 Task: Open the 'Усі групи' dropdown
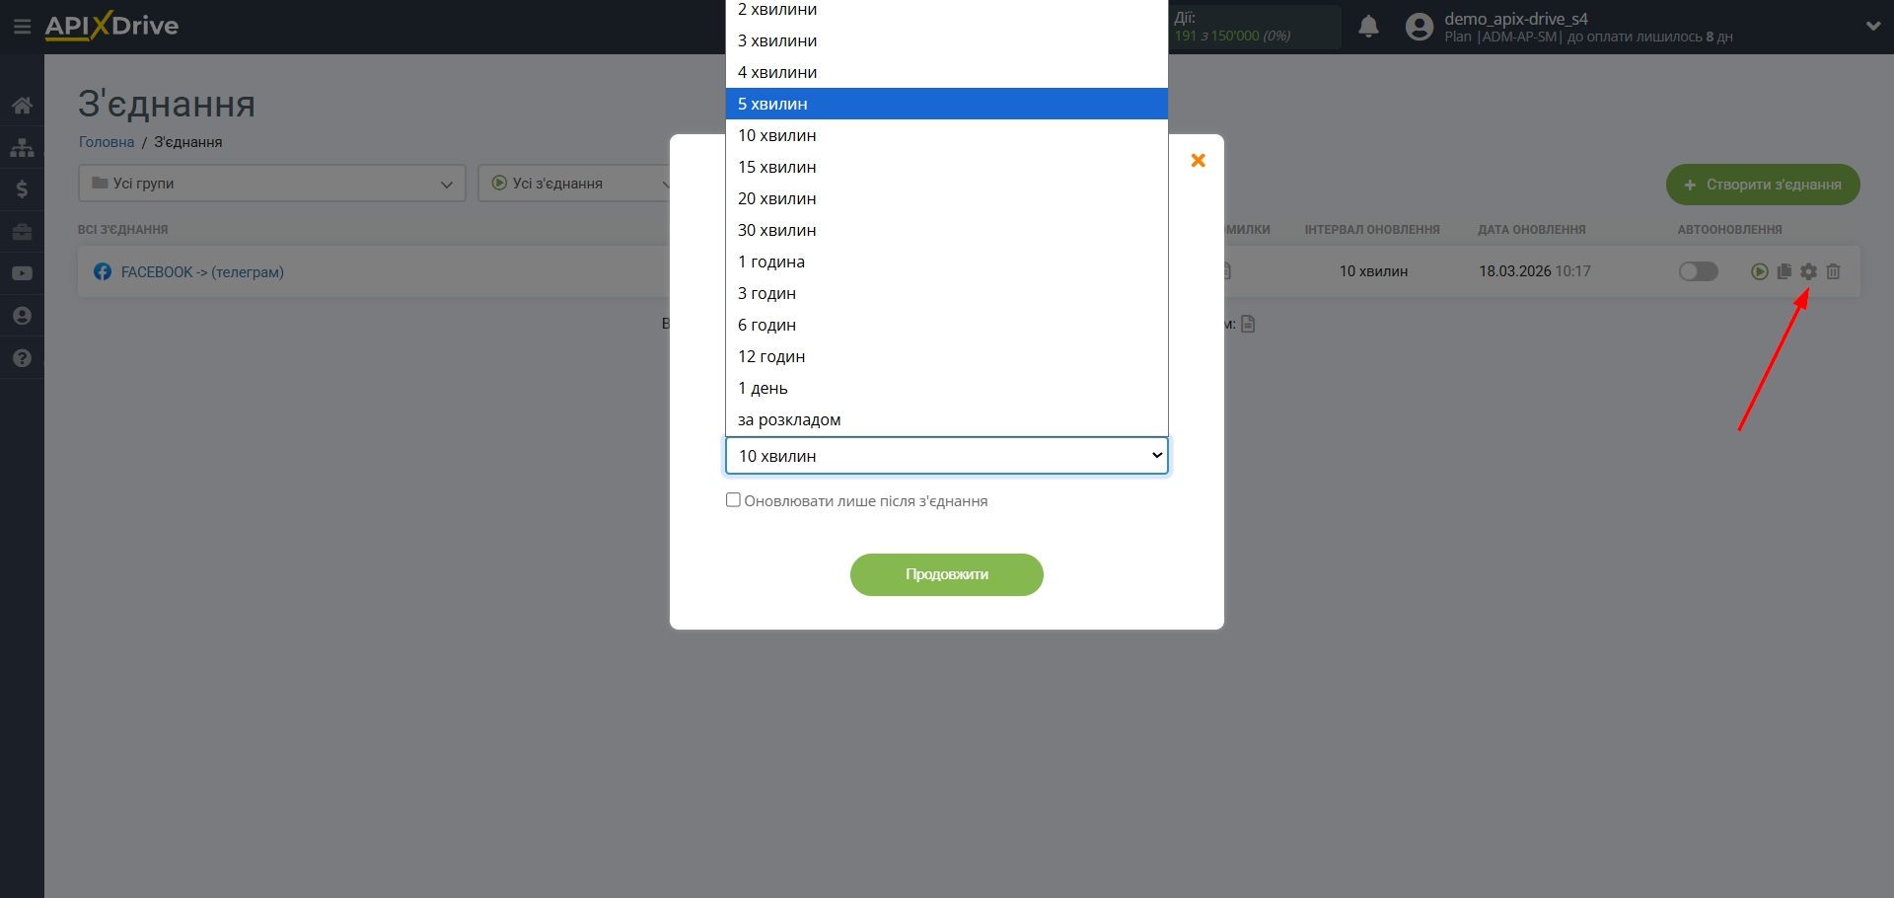(x=271, y=184)
